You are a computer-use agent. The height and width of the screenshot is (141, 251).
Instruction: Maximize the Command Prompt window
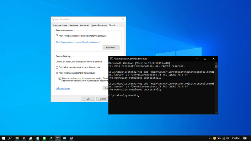pos(205,59)
